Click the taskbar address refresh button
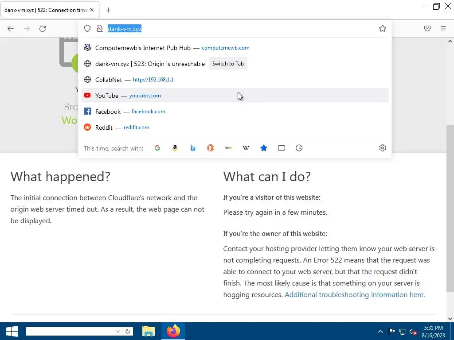Viewport: 454px width, 340px height. click(128, 331)
